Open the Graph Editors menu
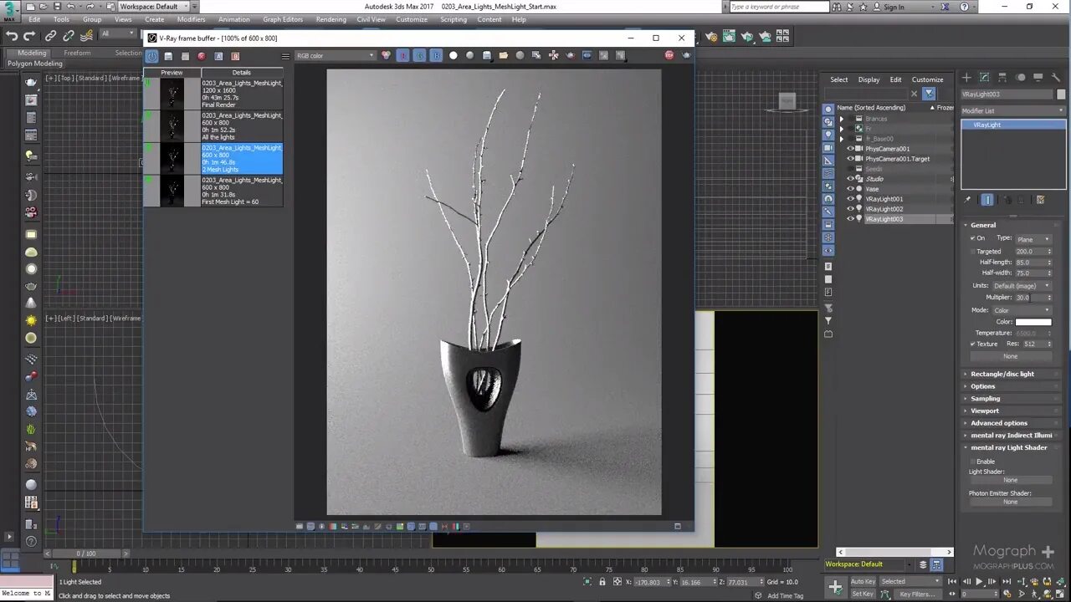The height and width of the screenshot is (602, 1071). tap(283, 19)
